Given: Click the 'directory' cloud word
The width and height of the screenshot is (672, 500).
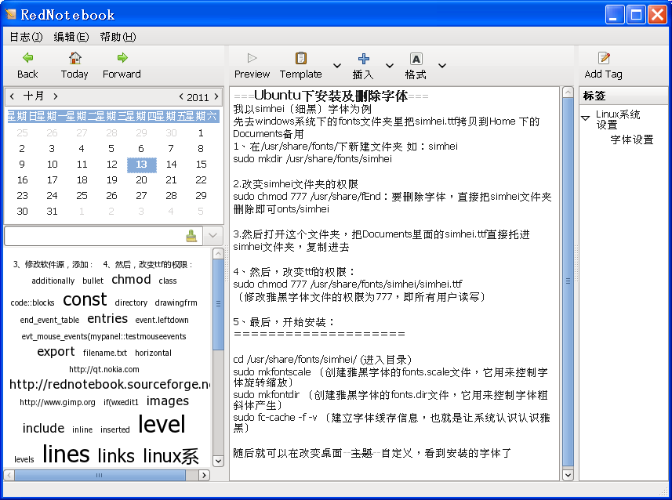Looking at the screenshot, I should 131,303.
